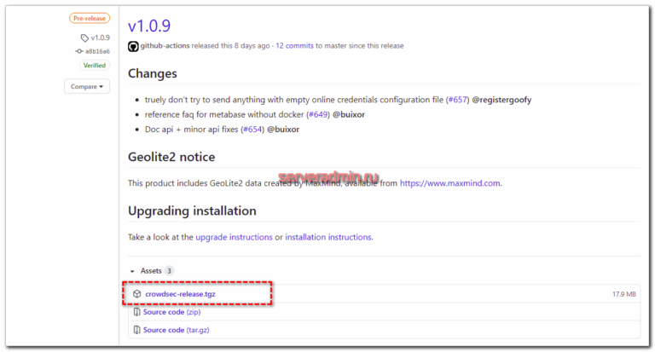The height and width of the screenshot is (352, 655).
Task: Click the package icon beside crowdsec-release.tgz
Action: pos(136,294)
